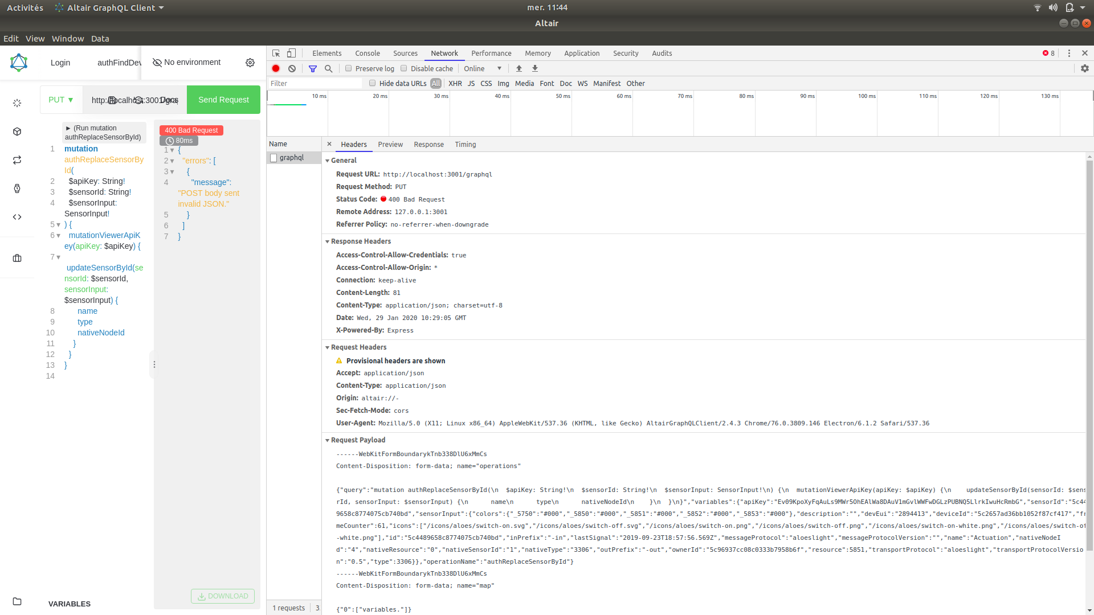1094x615 pixels.
Task: Select the inspect element tool in DevTools
Action: [276, 52]
